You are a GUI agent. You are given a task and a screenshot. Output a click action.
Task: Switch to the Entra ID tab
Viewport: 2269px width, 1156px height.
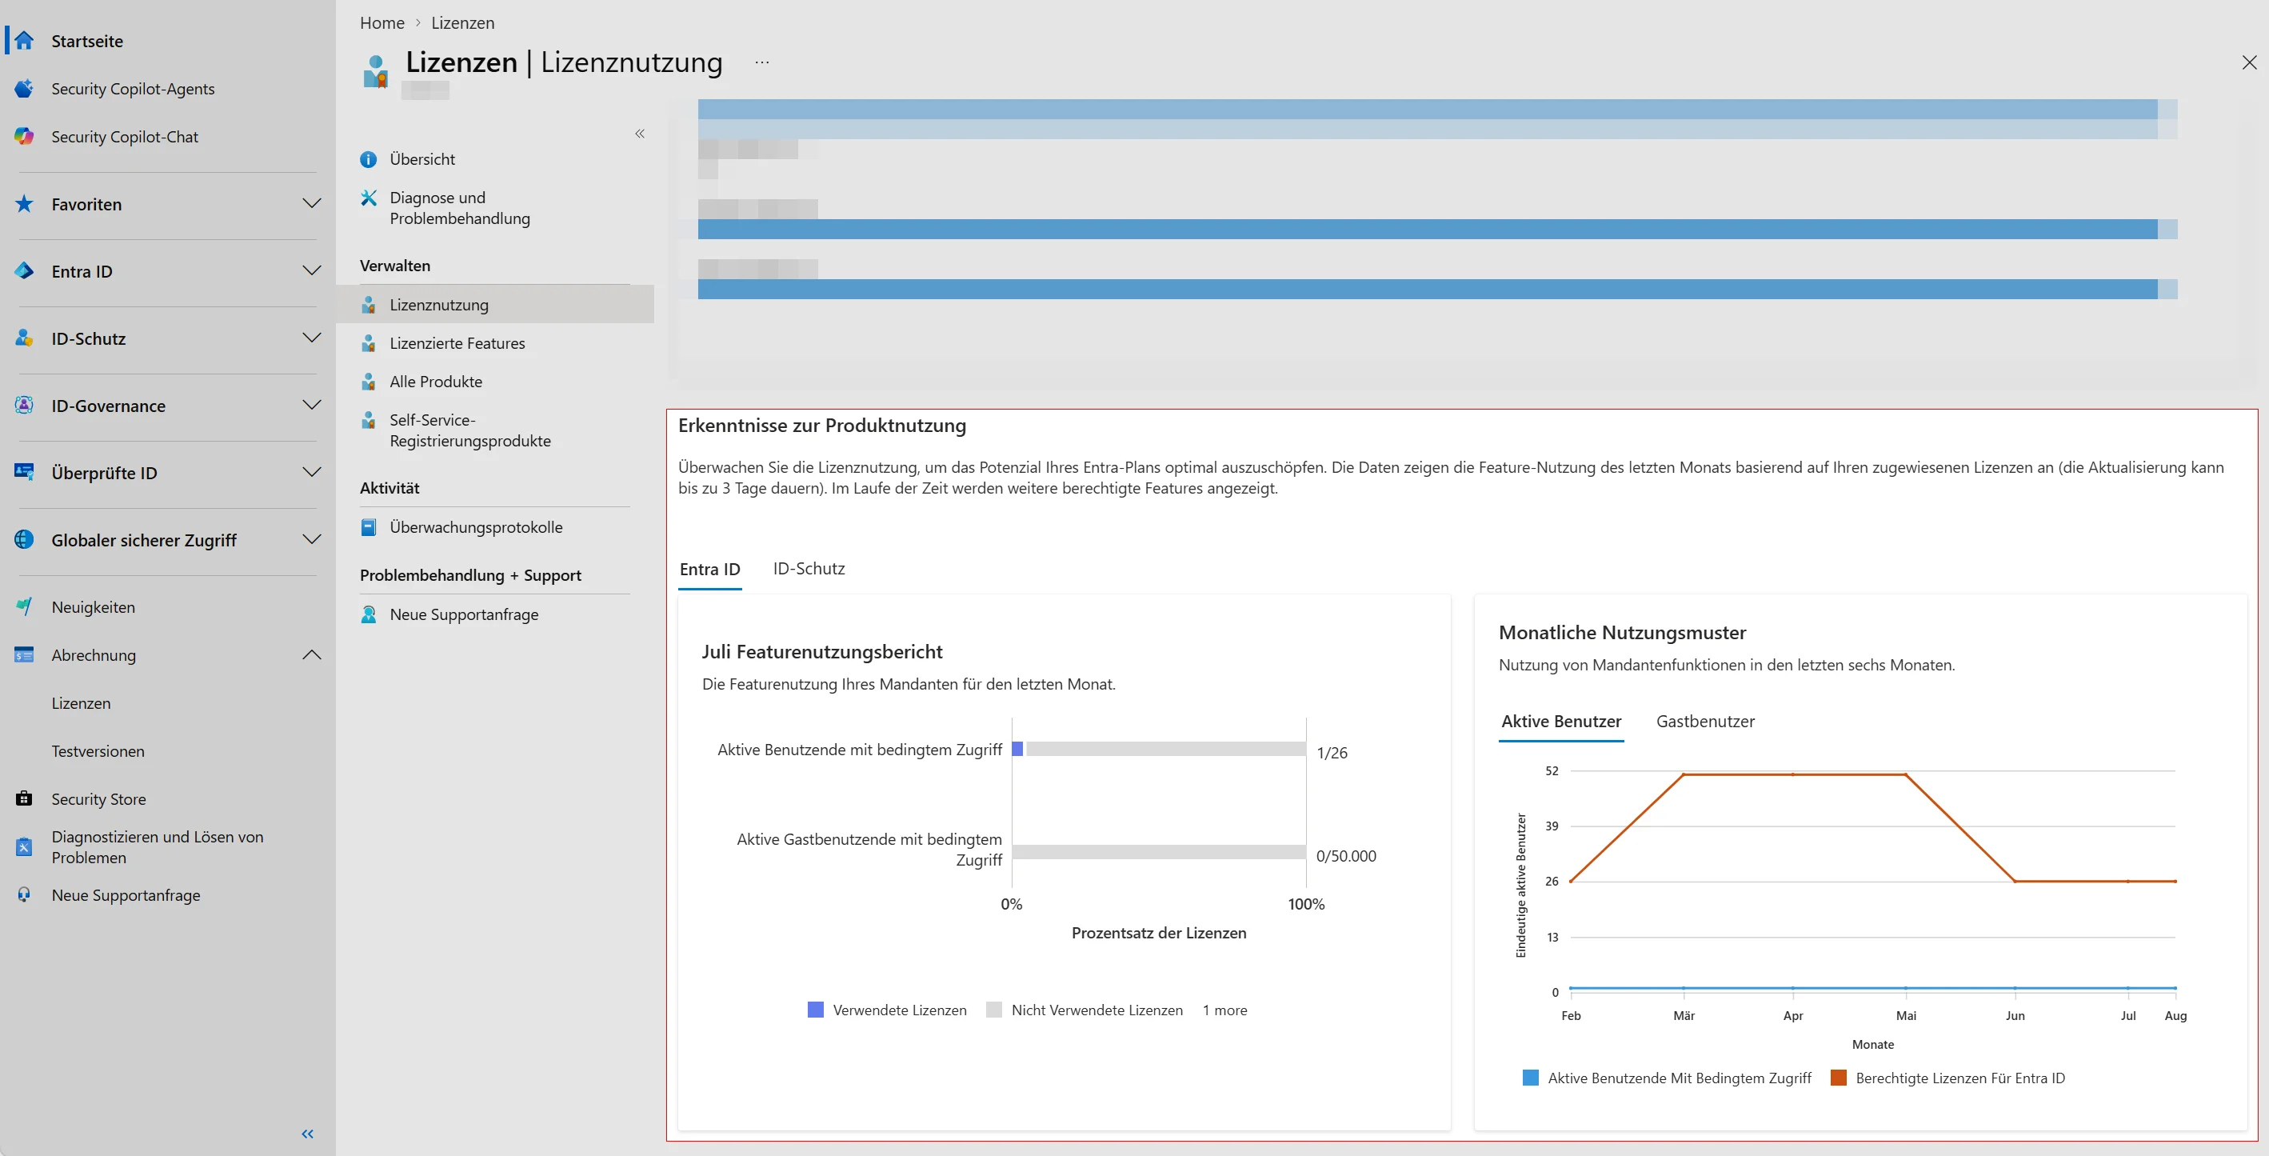click(710, 569)
